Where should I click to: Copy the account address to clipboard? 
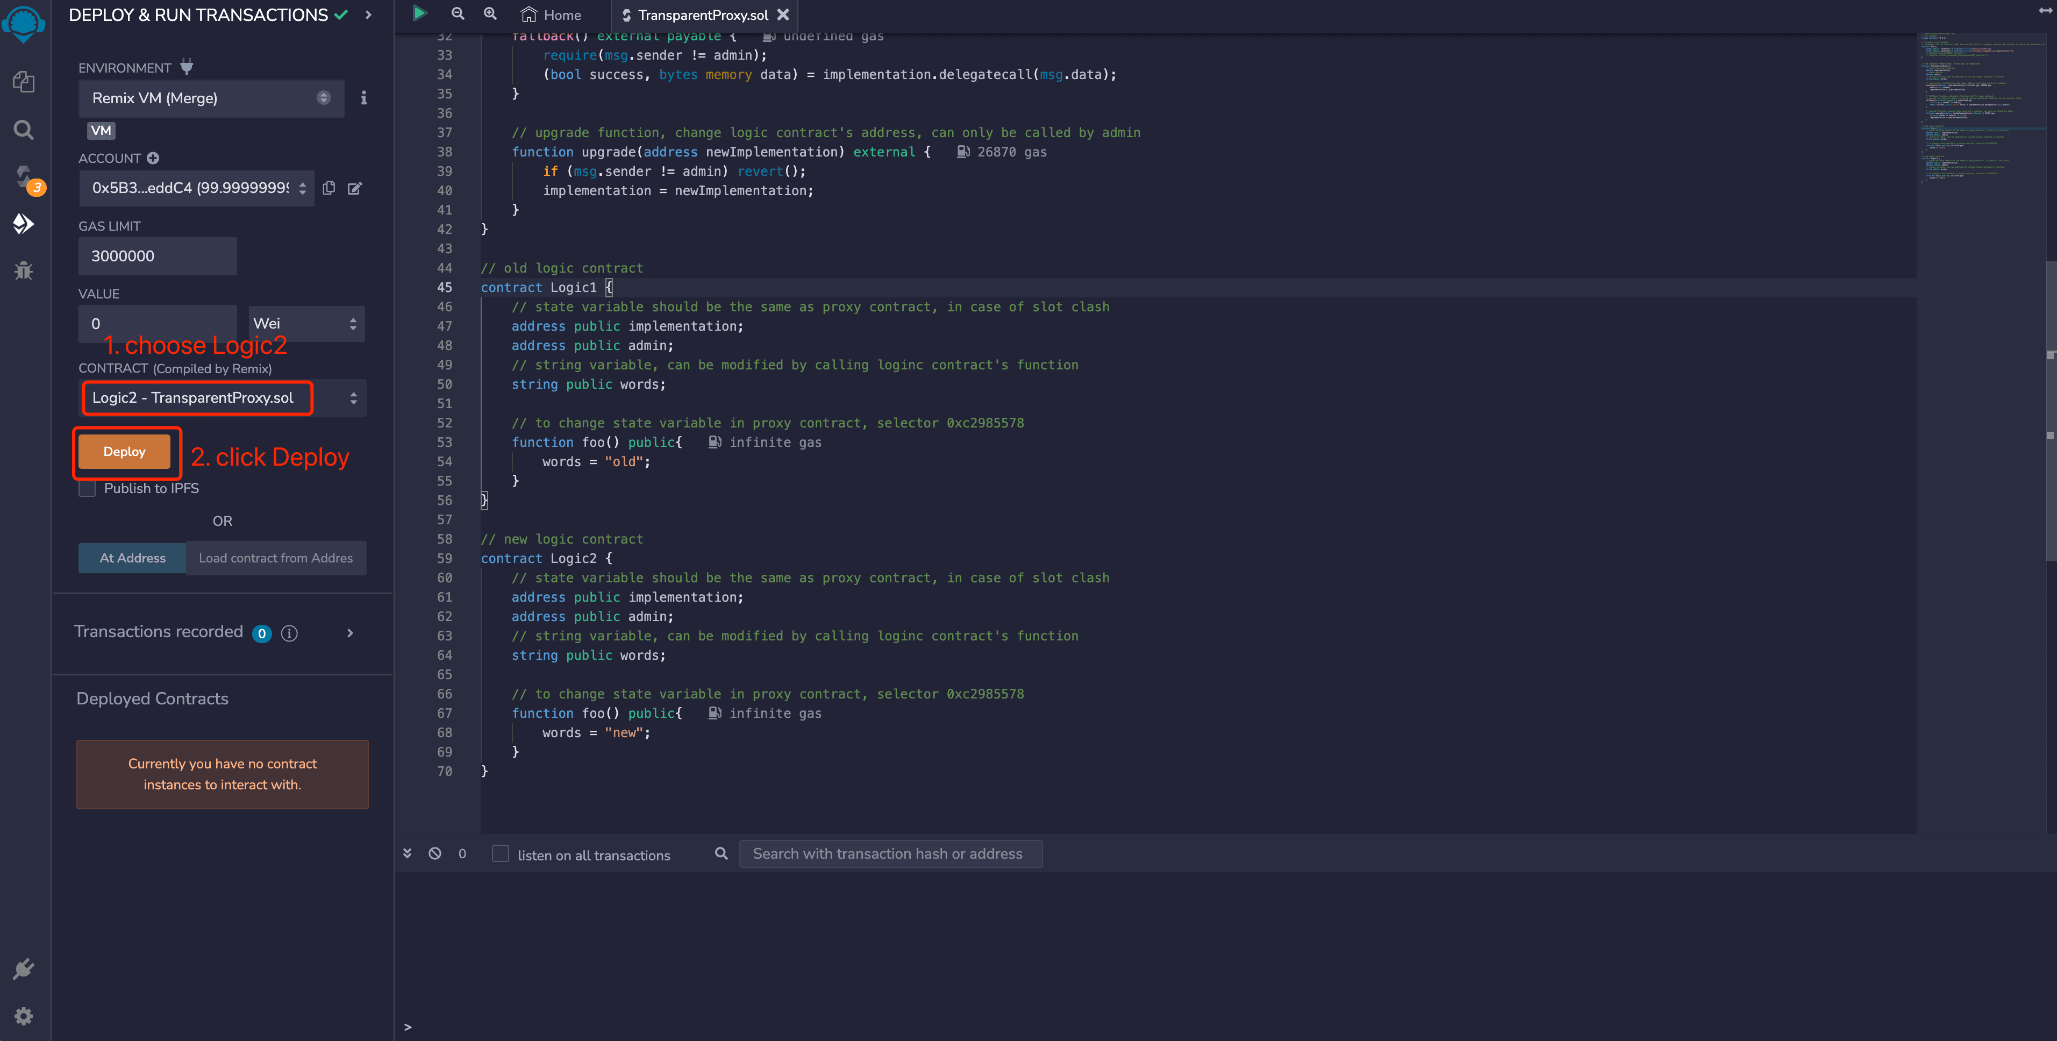point(329,188)
